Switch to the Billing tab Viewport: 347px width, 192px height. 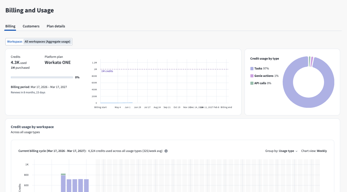(10, 26)
